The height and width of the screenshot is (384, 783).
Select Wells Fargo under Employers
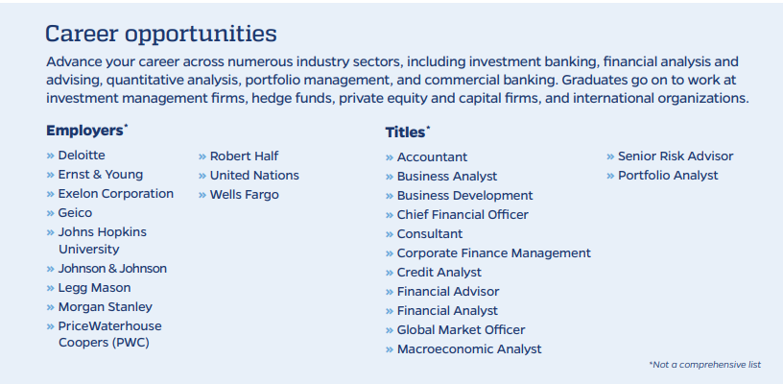[244, 194]
